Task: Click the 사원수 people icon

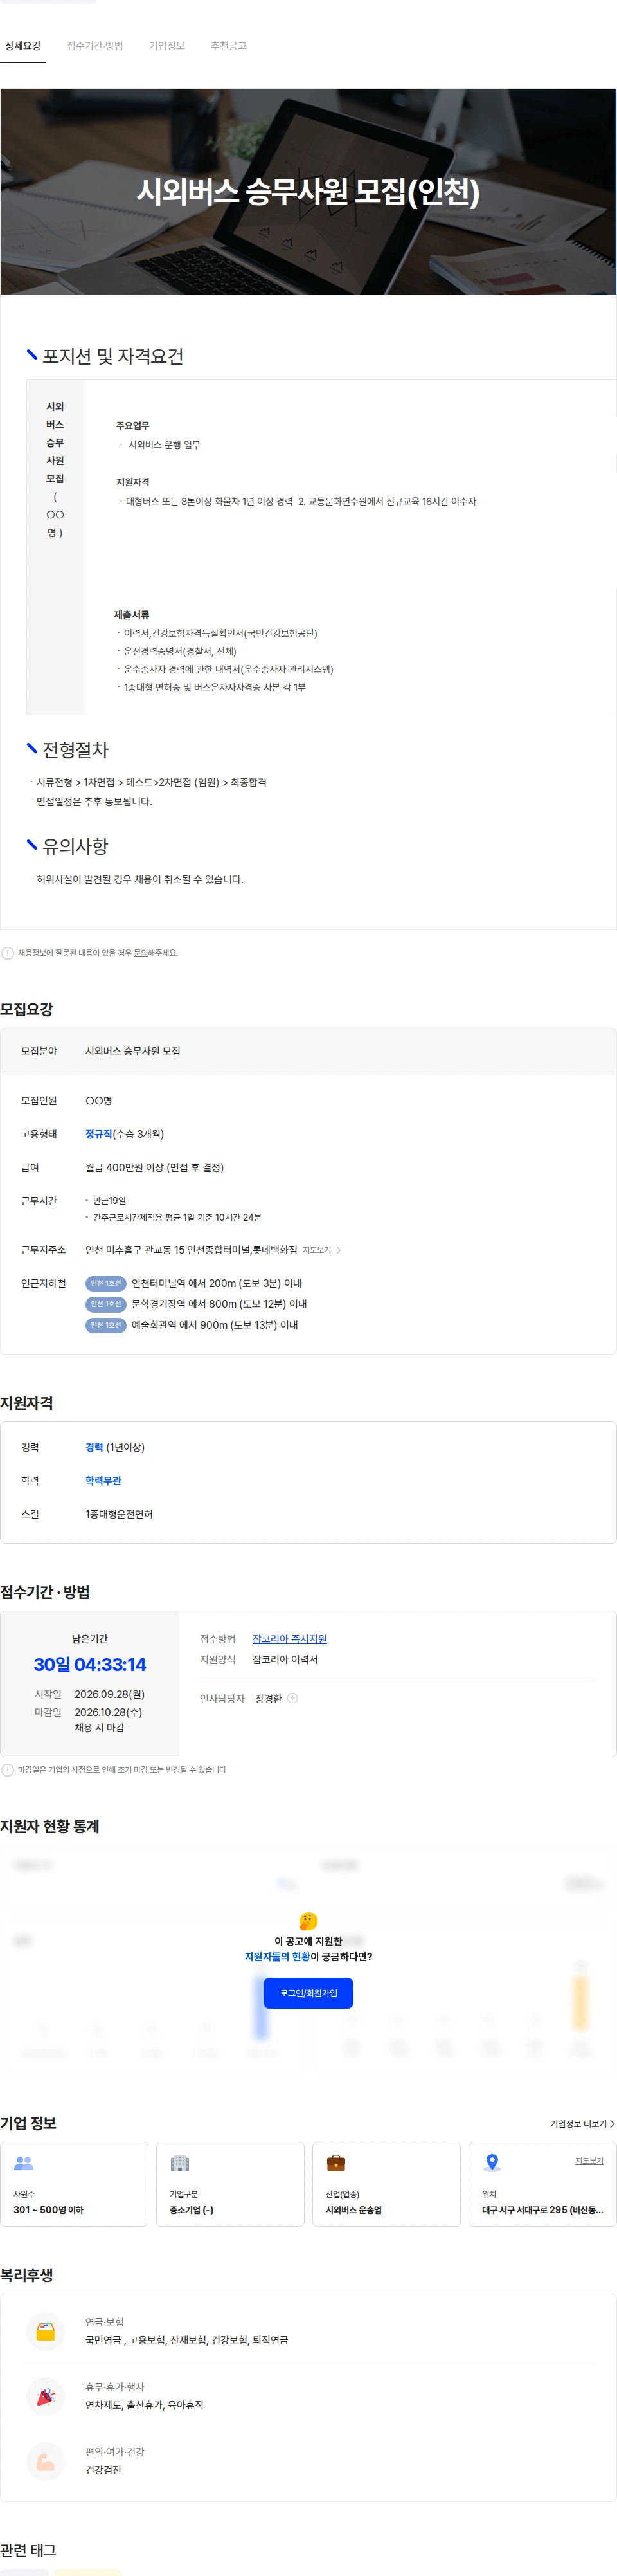Action: (x=24, y=2163)
